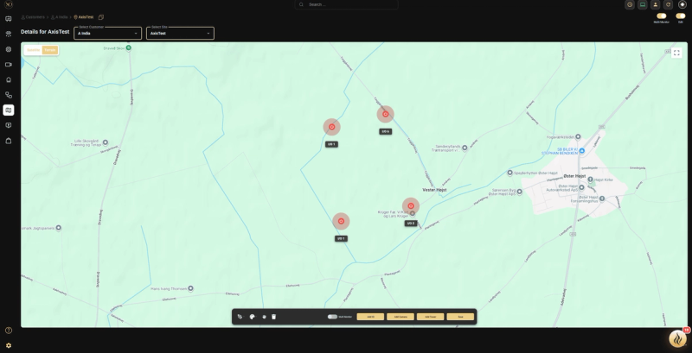The height and width of the screenshot is (353, 692).
Task: Click the trash delete icon in map toolbar
Action: tap(273, 317)
